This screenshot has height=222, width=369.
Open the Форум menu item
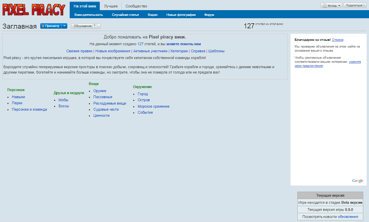point(209,15)
